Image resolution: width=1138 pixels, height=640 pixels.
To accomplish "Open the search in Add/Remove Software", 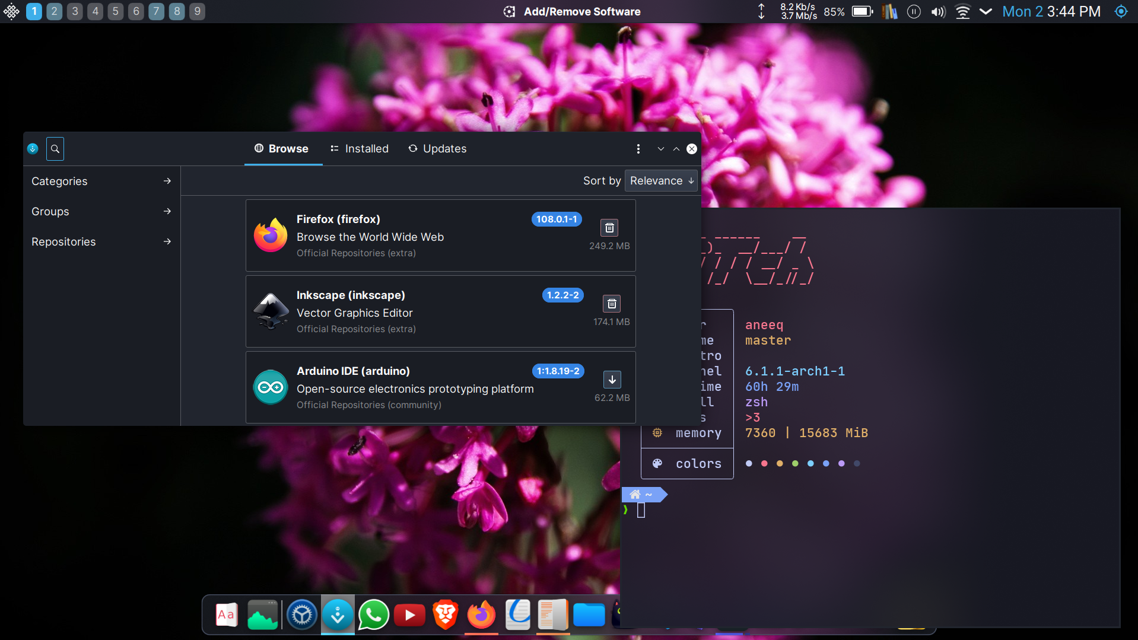I will pyautogui.click(x=55, y=149).
